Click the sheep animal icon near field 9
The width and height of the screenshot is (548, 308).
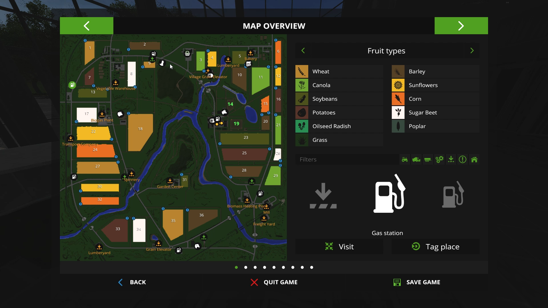(x=162, y=63)
